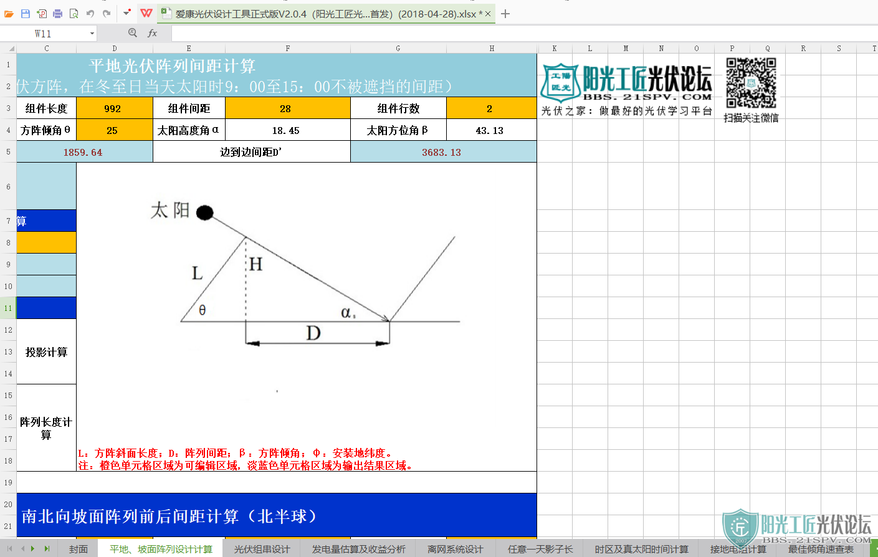Select row 5 header
878x557 pixels.
click(8, 151)
